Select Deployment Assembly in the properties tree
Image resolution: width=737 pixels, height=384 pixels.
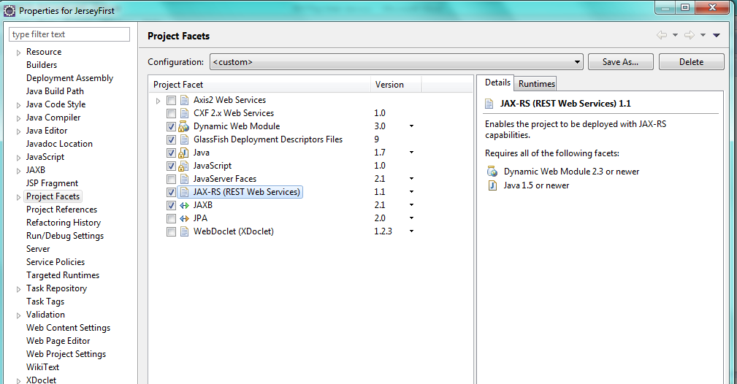pyautogui.click(x=69, y=78)
